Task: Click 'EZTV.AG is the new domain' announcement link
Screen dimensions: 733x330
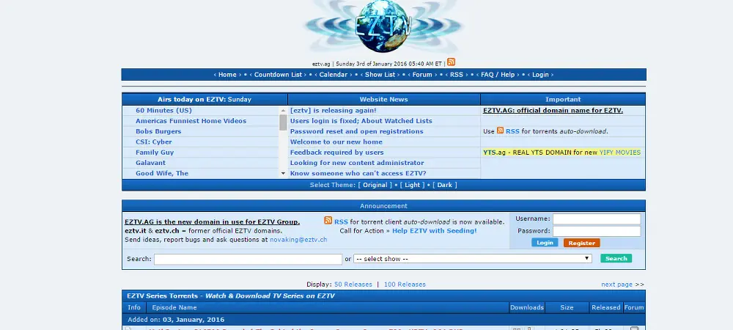Action: point(213,222)
